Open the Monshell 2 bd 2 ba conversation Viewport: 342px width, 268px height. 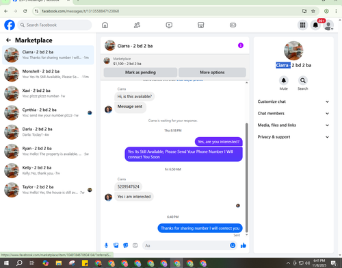click(48, 74)
